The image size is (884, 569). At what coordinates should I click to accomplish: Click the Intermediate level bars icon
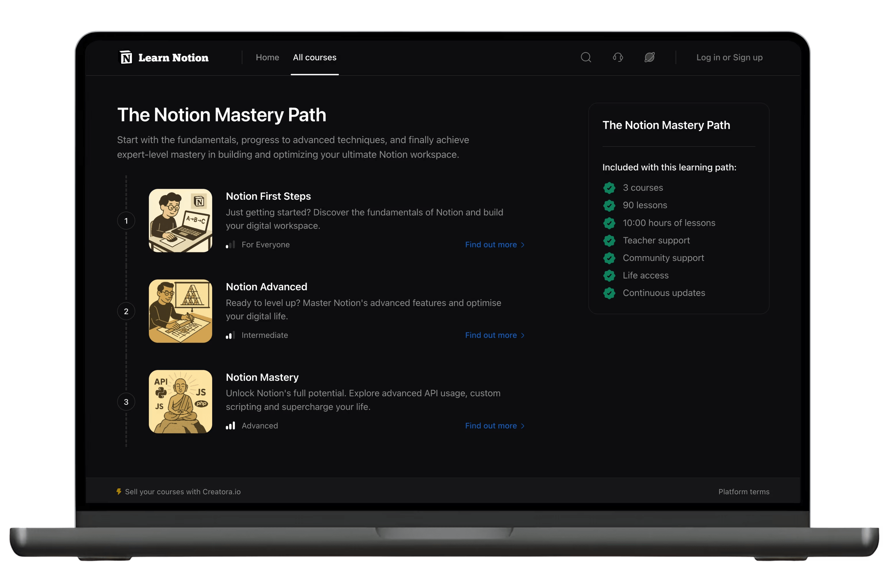pyautogui.click(x=231, y=335)
